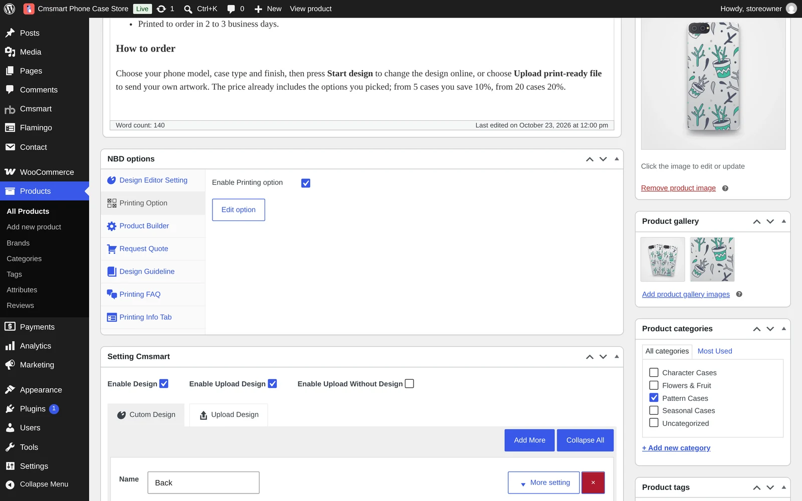Switch to the Upload Design tab
The width and height of the screenshot is (802, 501).
point(229,415)
